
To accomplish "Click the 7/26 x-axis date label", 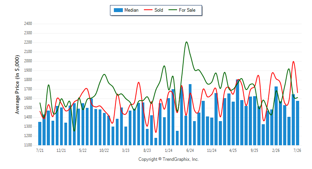I will (297, 150).
